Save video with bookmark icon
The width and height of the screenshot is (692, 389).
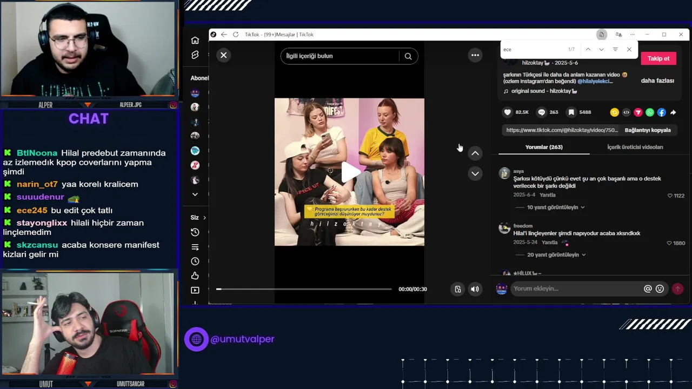click(x=571, y=112)
